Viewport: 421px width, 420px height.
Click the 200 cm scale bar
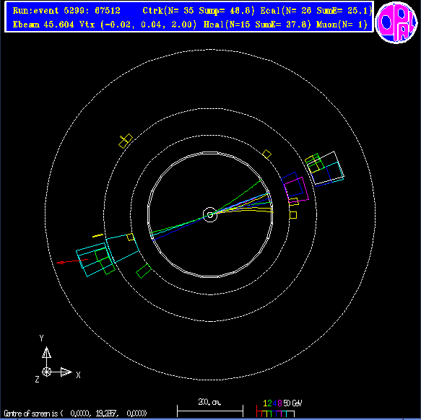210,411
